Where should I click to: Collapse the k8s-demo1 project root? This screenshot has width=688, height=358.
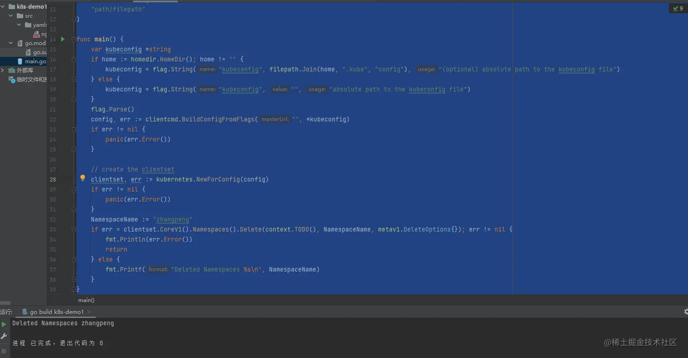(4, 7)
